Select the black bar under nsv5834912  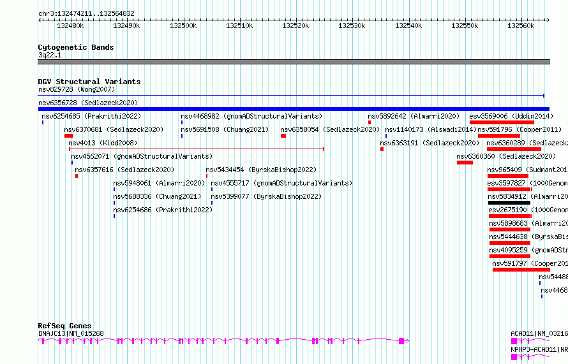click(509, 203)
